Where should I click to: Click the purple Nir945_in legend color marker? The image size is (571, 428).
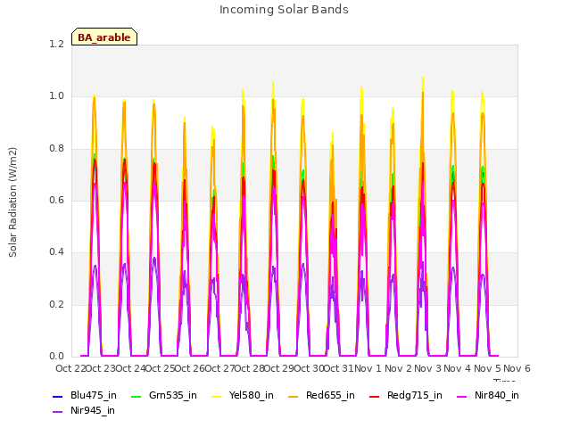[x=58, y=412]
